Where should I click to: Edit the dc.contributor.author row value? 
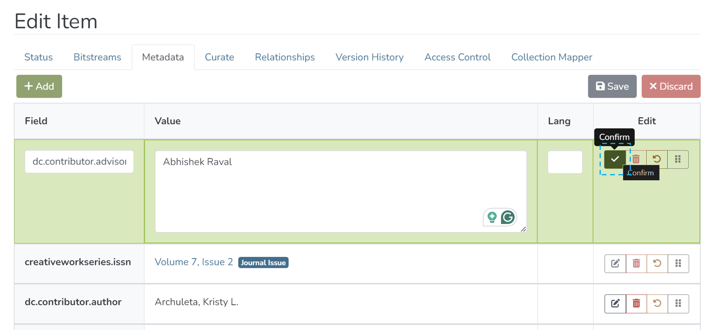(x=615, y=303)
